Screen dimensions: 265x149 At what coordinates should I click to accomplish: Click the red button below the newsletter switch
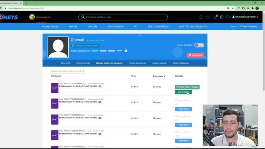pos(195,55)
